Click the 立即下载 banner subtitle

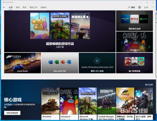60,47
